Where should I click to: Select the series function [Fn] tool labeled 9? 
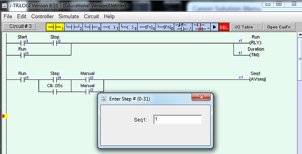point(147,27)
